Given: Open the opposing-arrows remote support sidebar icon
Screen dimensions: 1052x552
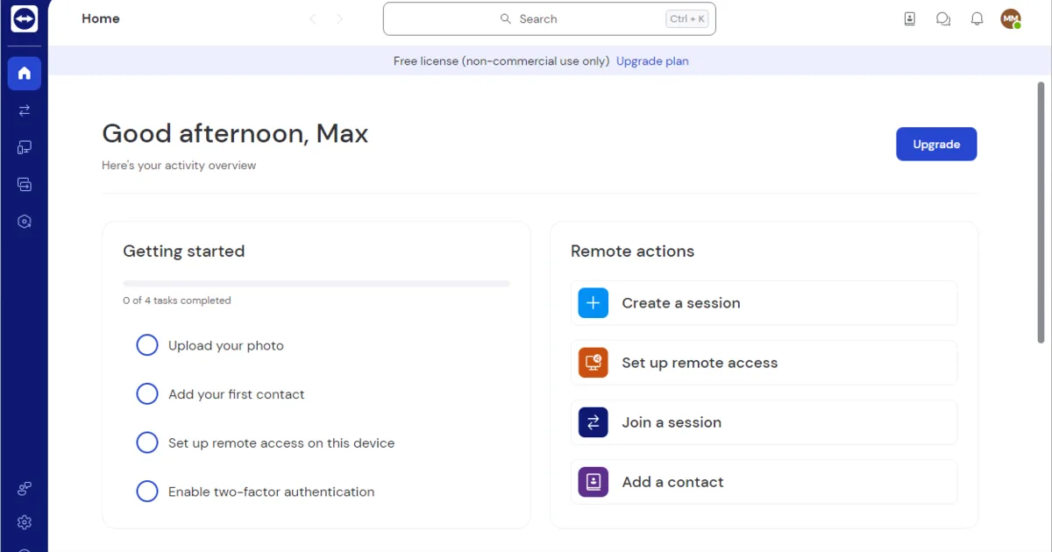Looking at the screenshot, I should (x=25, y=110).
